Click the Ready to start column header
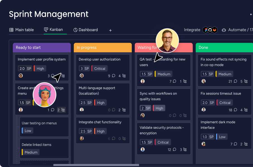This screenshot has height=167, width=253. tap(42, 48)
